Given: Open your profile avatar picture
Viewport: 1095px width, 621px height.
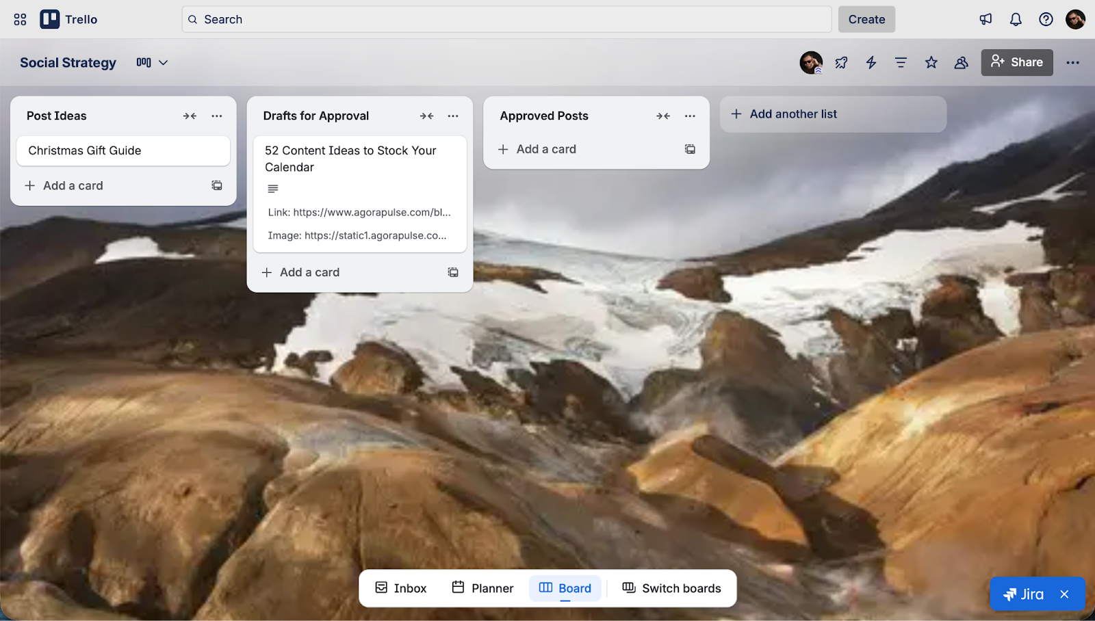Looking at the screenshot, I should tap(1075, 19).
